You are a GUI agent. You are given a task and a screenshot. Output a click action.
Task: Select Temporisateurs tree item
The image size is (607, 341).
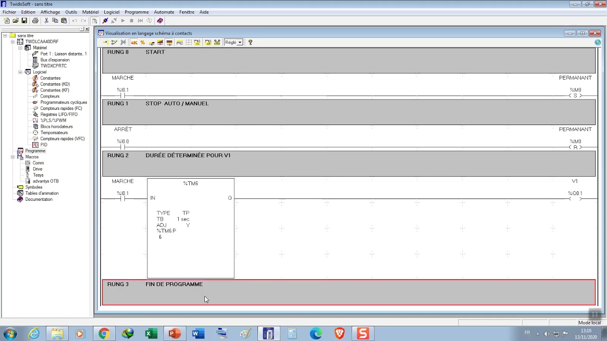(54, 133)
